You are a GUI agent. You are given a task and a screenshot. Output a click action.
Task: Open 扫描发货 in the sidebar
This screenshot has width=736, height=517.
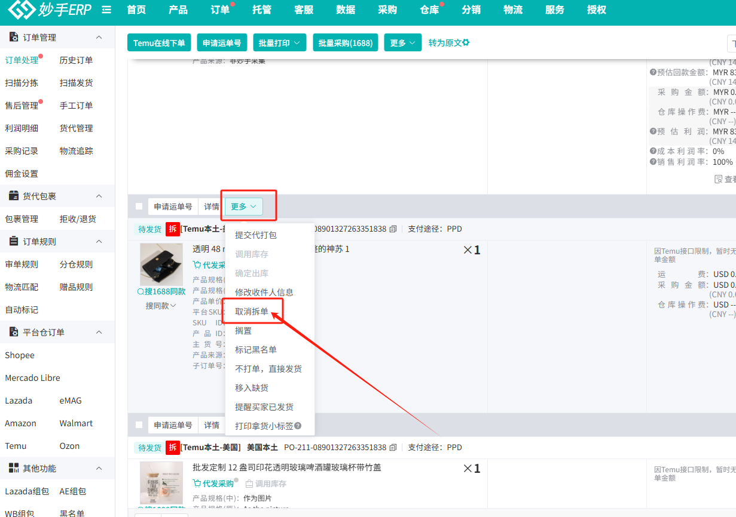(x=76, y=83)
